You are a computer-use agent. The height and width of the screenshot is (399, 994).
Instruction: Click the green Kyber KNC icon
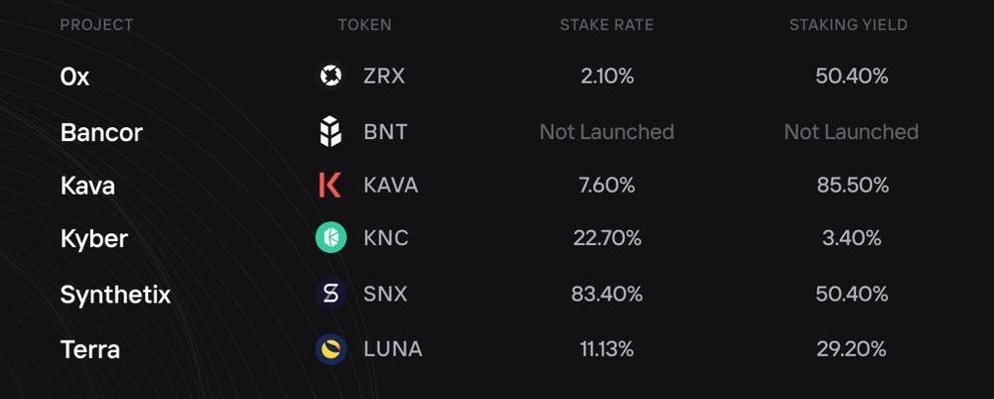pos(331,238)
